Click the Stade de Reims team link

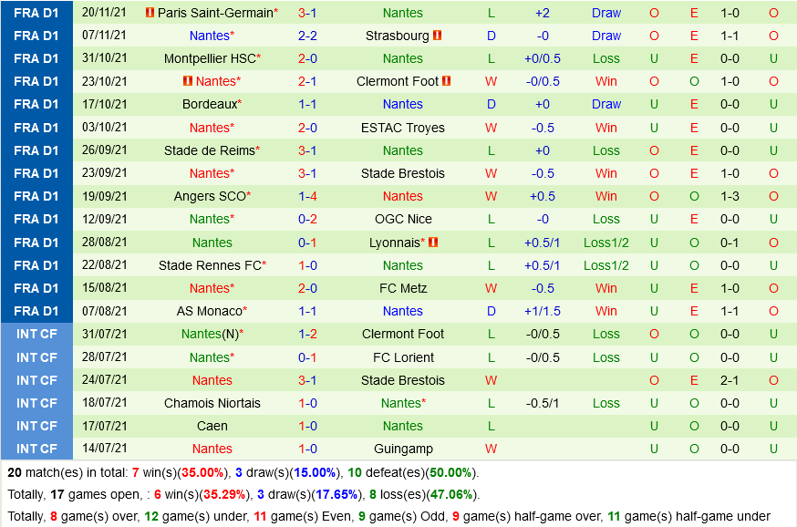(x=210, y=150)
